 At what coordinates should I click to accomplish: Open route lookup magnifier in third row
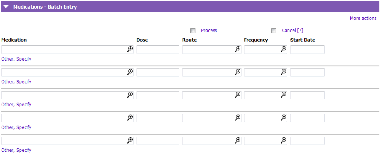238,95
